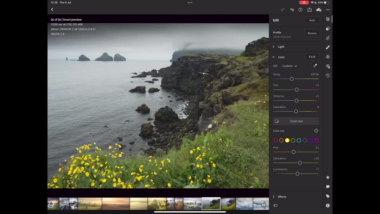Switch to B&W treatment
Screen dimensions: 380x214
click(x=312, y=57)
